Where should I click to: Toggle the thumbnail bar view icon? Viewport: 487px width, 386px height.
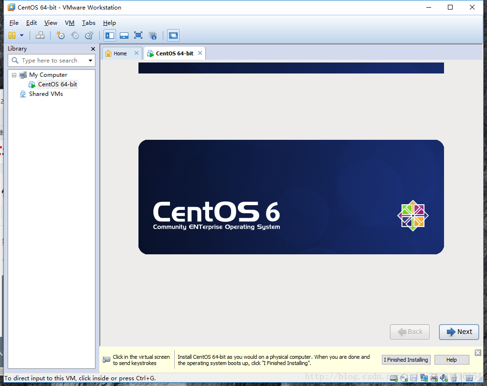pyautogui.click(x=124, y=35)
